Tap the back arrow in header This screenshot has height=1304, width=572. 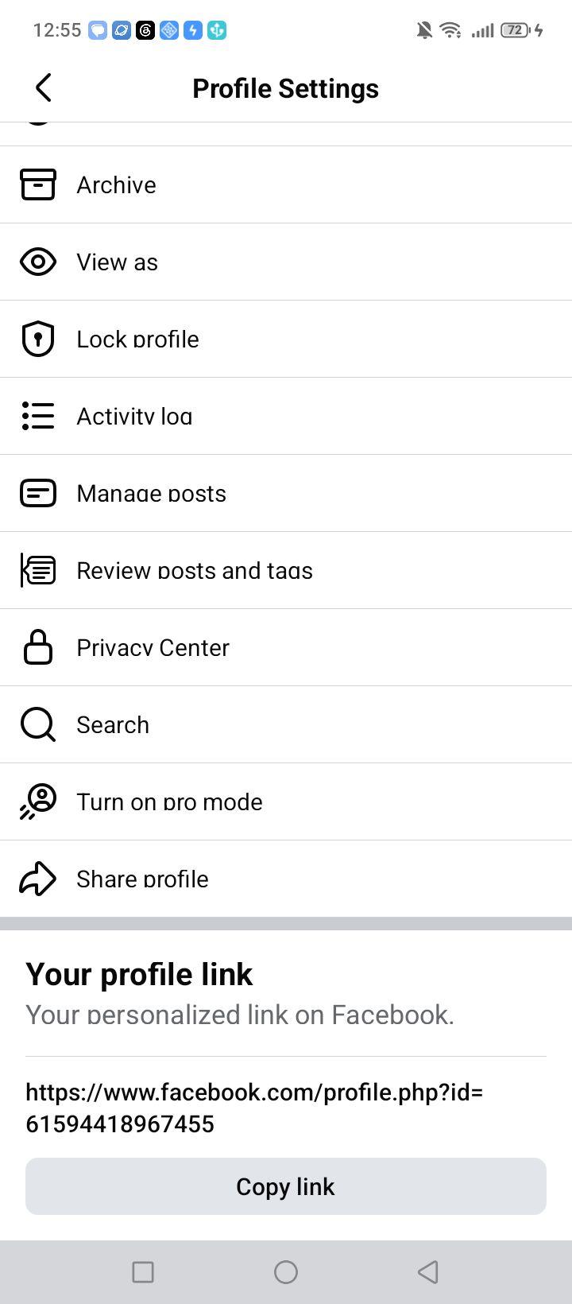(x=44, y=87)
